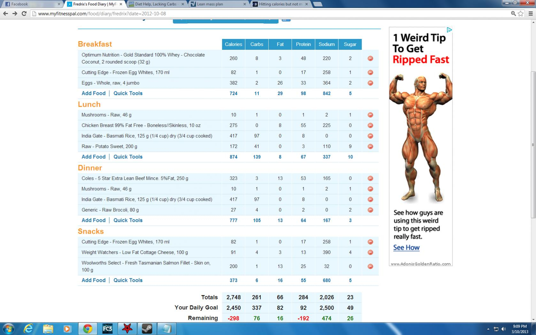The height and width of the screenshot is (335, 536).
Task: Launch Internet Explorer from taskbar
Action: [28, 329]
